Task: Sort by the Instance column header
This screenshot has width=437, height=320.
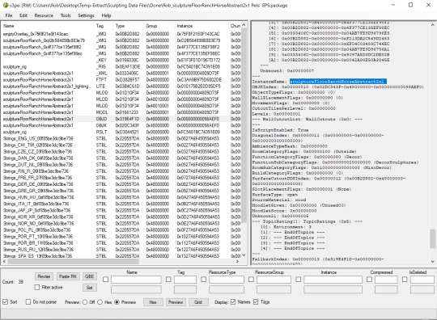Action: click(x=201, y=26)
